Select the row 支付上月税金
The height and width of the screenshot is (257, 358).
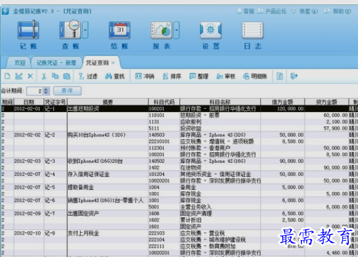(x=179, y=233)
